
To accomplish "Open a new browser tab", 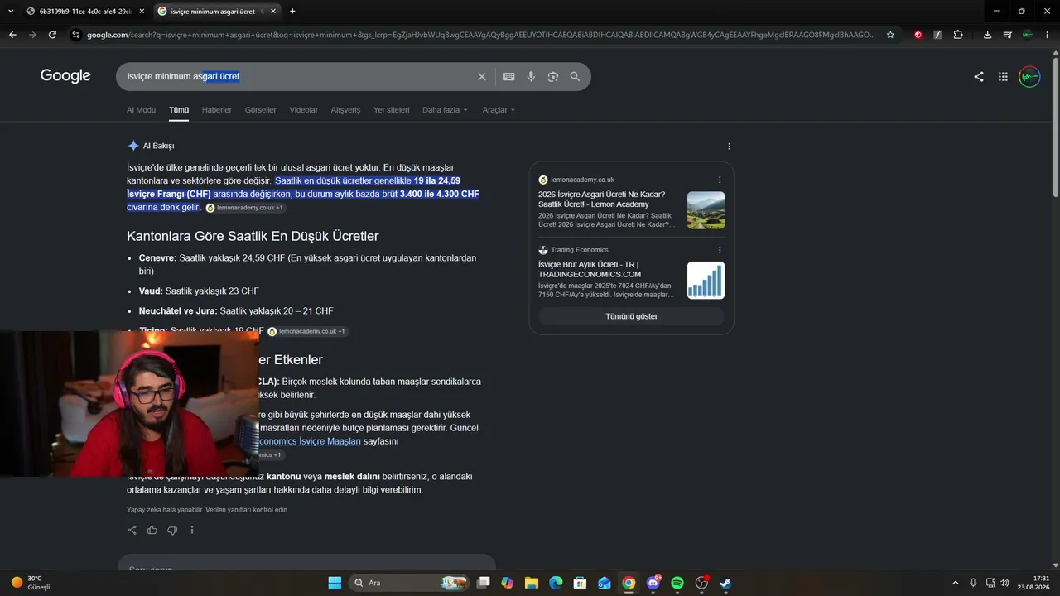I will tap(292, 11).
